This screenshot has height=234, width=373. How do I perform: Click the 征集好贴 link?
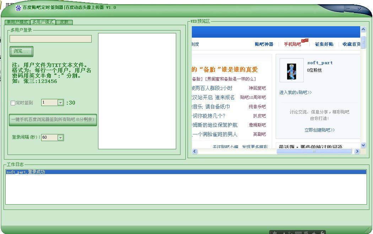click(x=324, y=44)
